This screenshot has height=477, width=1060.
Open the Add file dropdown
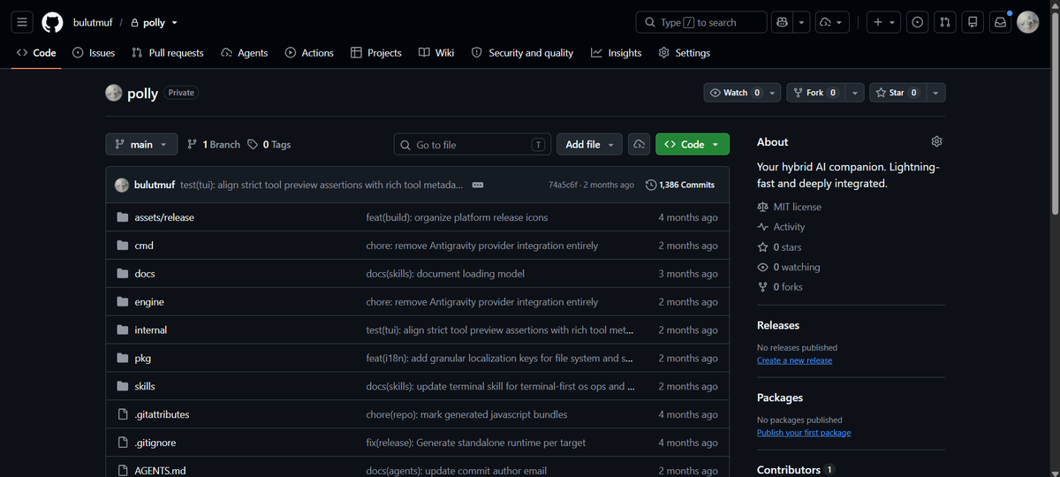(589, 144)
